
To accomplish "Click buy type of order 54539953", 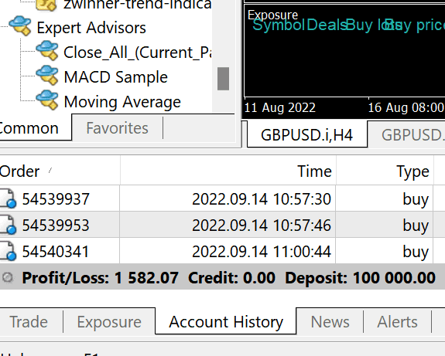I will [x=416, y=225].
